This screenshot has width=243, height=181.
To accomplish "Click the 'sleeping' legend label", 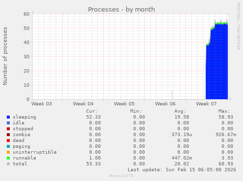I will click(x=24, y=117).
